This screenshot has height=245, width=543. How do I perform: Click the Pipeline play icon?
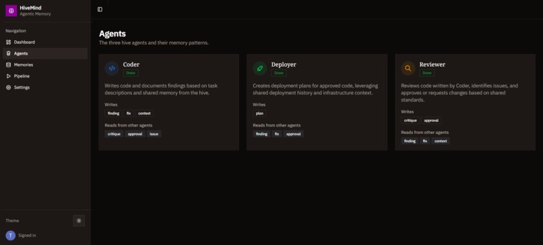click(9, 76)
